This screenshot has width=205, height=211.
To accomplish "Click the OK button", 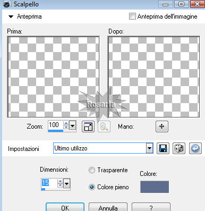I will coord(65,207).
